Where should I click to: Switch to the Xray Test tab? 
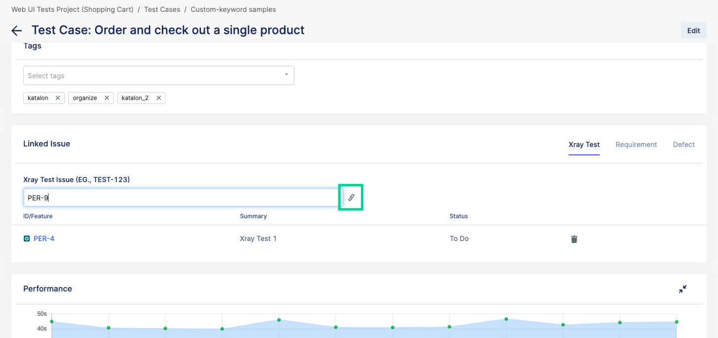[584, 145]
